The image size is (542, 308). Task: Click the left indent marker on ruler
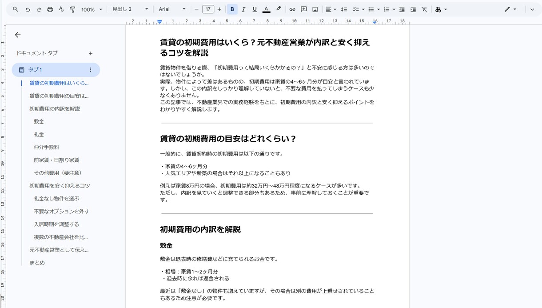tap(159, 22)
